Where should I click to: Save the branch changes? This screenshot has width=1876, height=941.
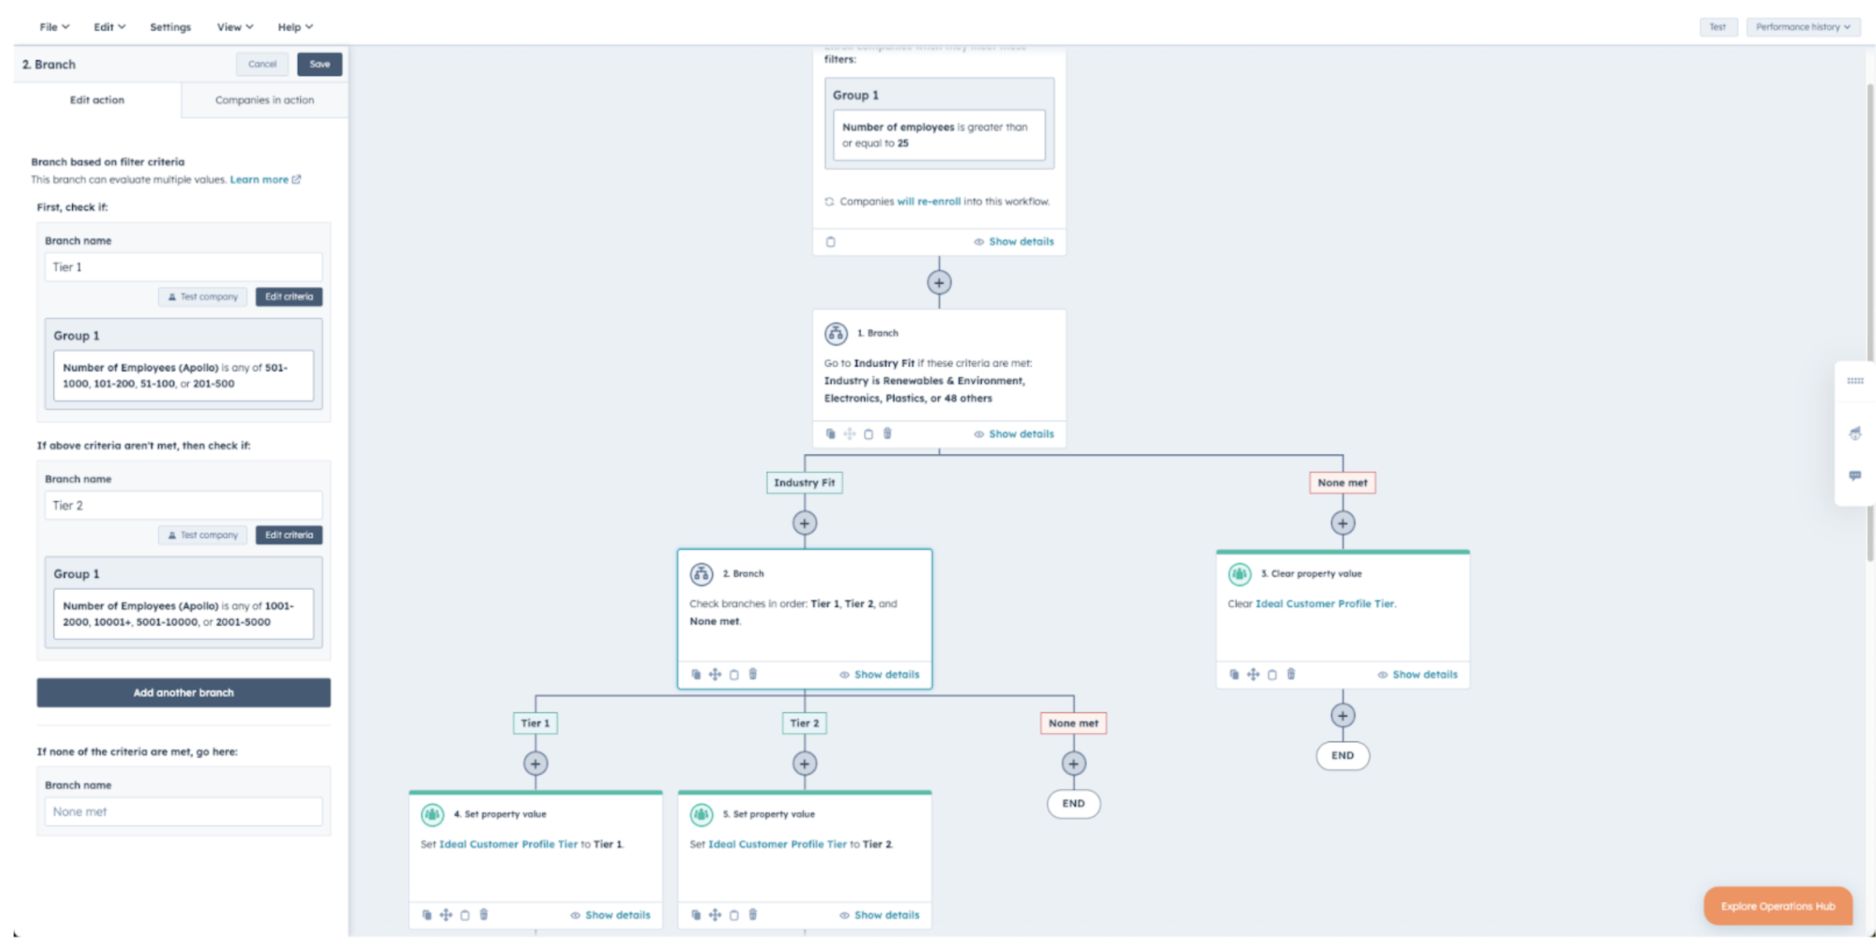tap(319, 64)
